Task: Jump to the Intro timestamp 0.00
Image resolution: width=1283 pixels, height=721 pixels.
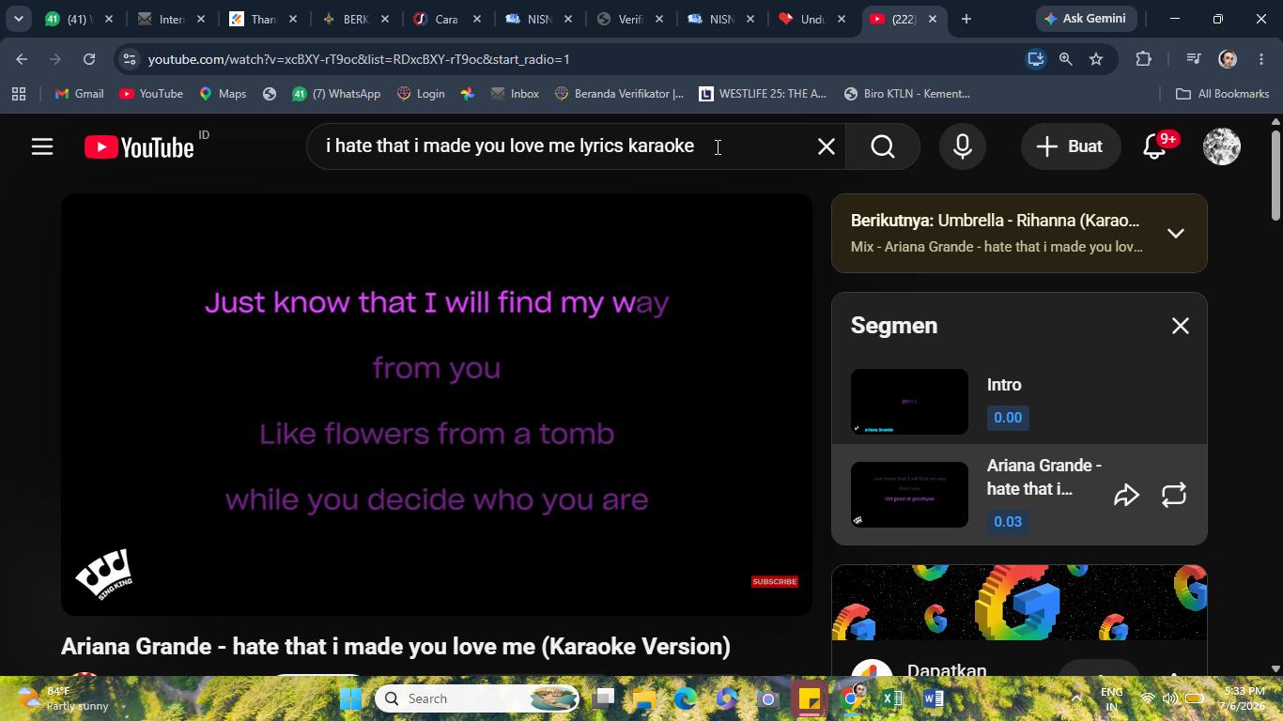Action: [x=1008, y=418]
